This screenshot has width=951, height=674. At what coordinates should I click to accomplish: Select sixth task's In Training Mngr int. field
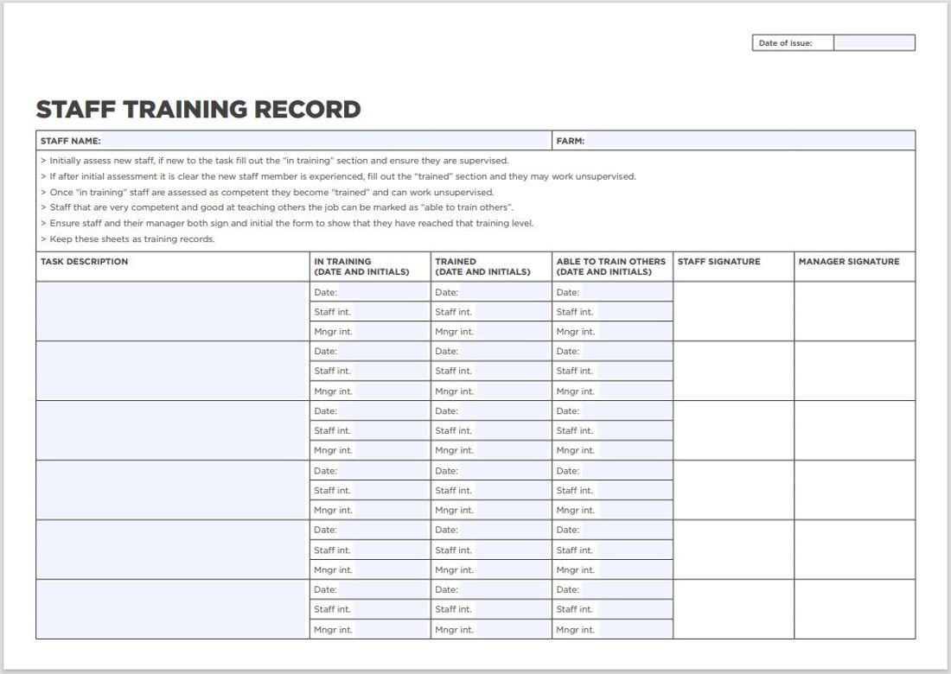[391, 629]
